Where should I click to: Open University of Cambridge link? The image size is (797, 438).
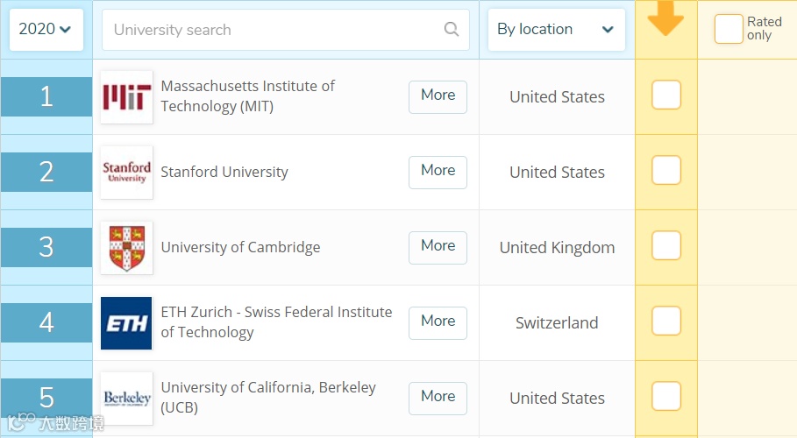[x=240, y=248]
